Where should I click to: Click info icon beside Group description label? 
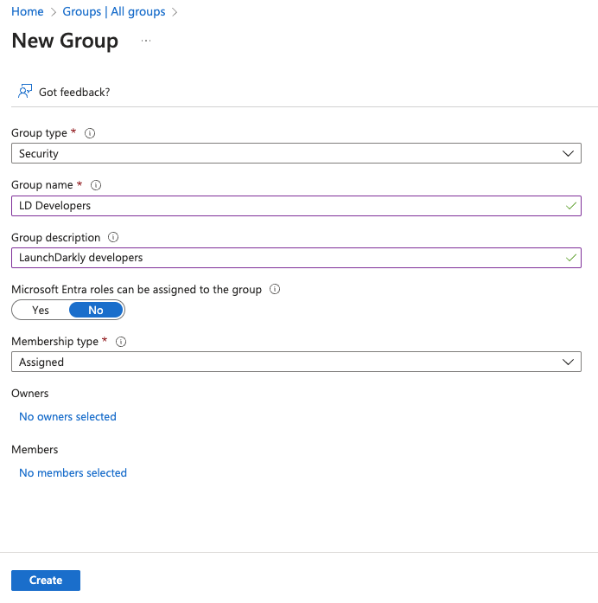click(113, 237)
